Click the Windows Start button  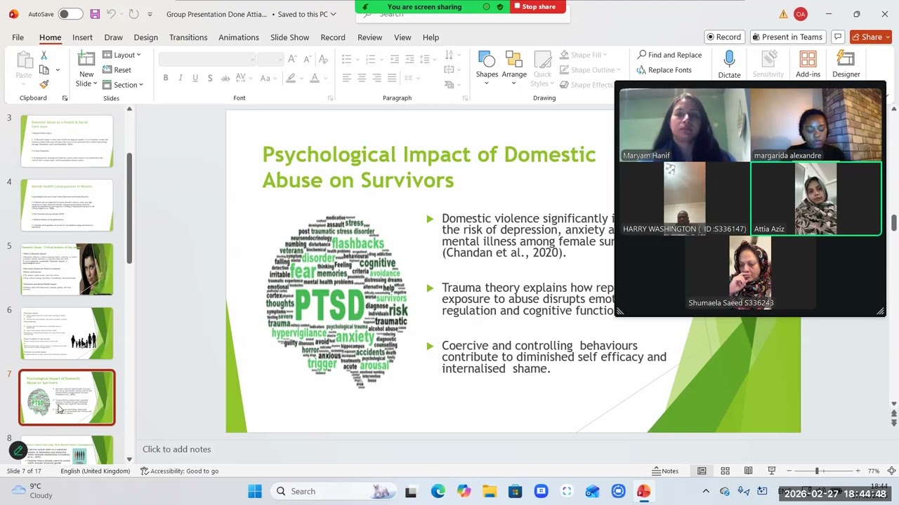[255, 491]
